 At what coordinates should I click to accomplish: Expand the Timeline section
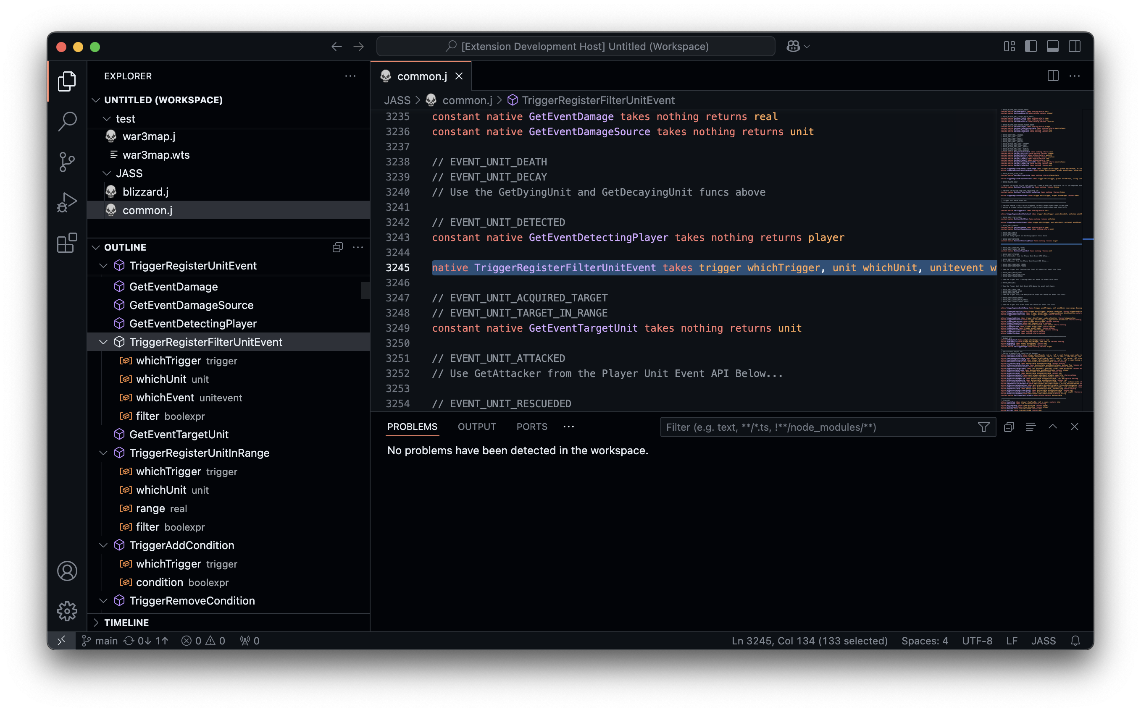pyautogui.click(x=126, y=623)
